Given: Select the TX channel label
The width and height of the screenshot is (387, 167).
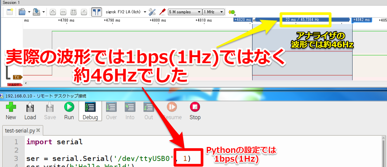Looking at the screenshot, I should (17, 77).
